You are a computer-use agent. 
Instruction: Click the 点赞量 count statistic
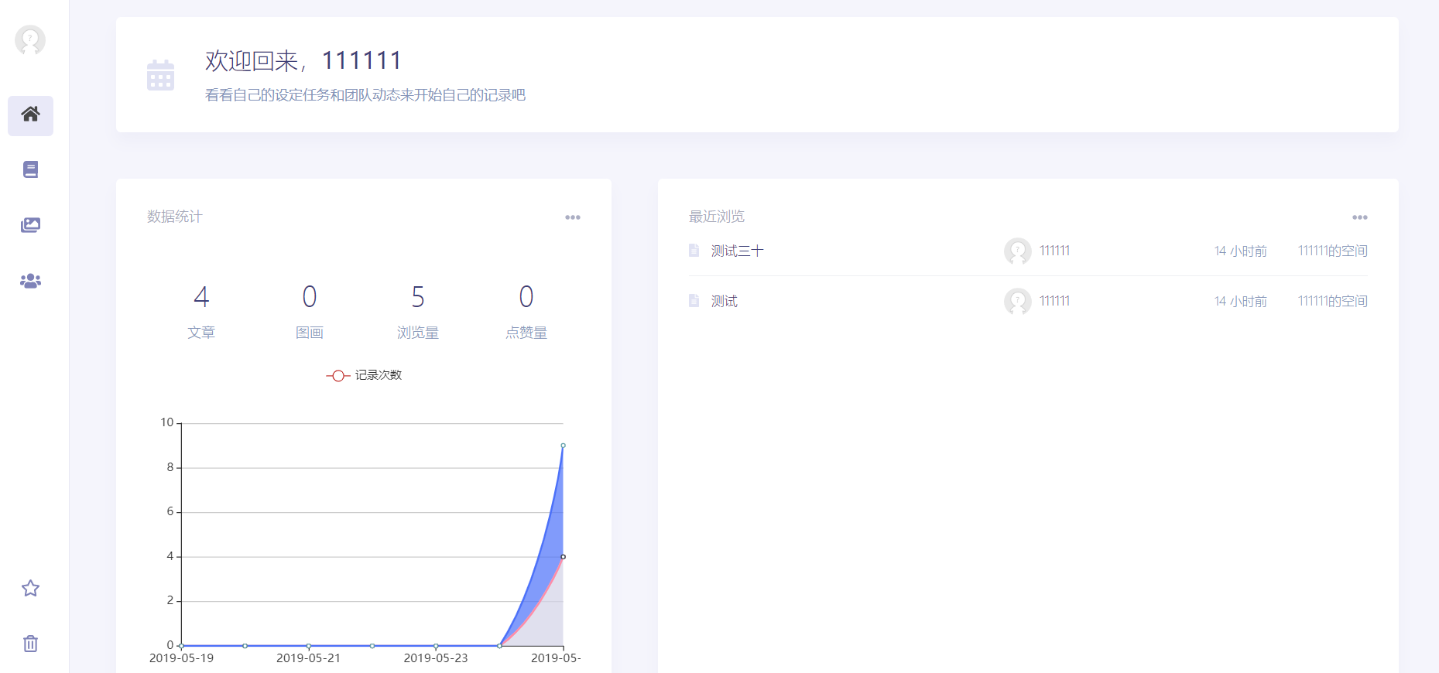(526, 313)
